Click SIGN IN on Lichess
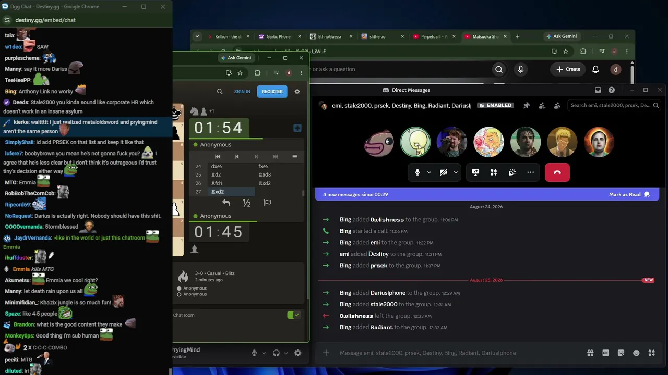Image resolution: width=668 pixels, height=375 pixels. (x=242, y=92)
